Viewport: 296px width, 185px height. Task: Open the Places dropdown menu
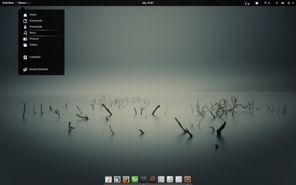tap(23, 3)
